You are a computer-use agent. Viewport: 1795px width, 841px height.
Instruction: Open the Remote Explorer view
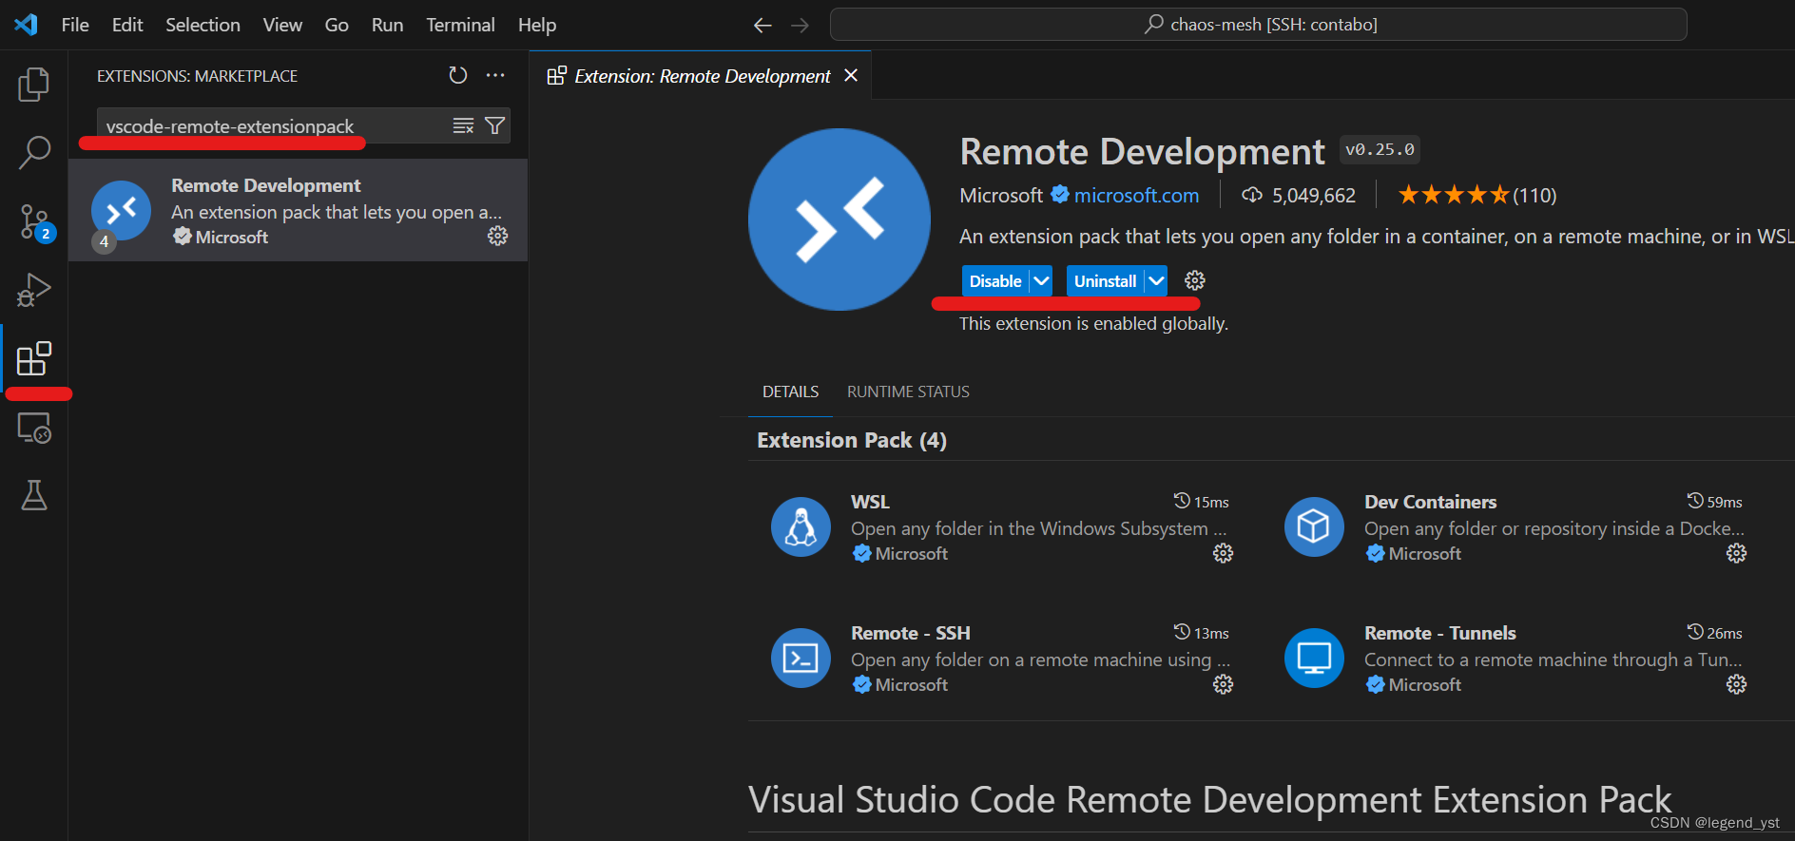[x=34, y=428]
